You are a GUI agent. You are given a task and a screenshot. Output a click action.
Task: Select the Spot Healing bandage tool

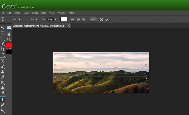pos(2,61)
